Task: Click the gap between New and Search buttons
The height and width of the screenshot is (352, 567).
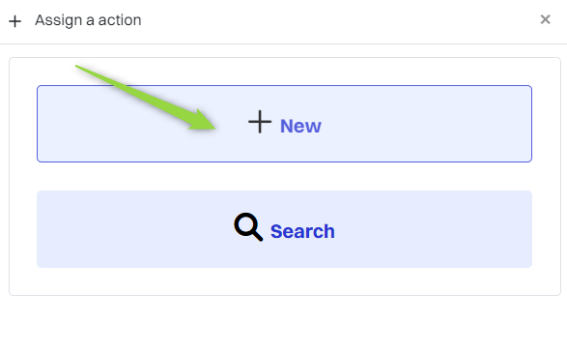Action: pos(284,176)
